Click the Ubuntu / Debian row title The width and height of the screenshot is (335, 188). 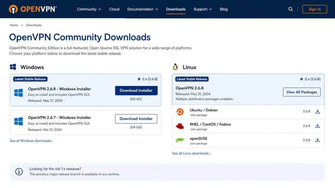(x=204, y=110)
